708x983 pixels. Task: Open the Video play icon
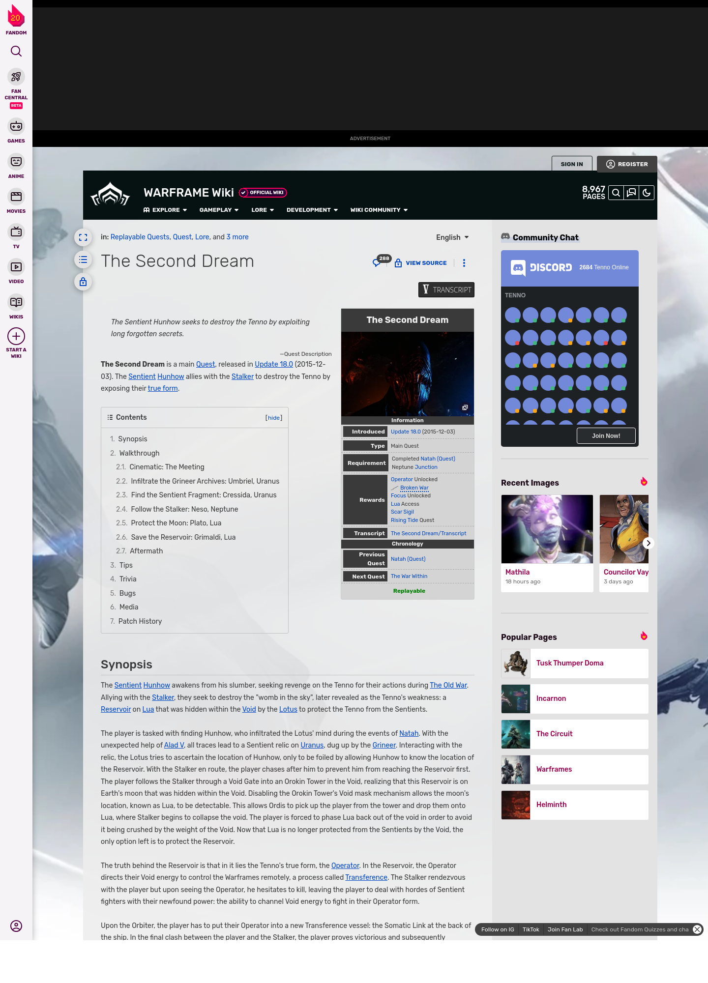coord(16,267)
